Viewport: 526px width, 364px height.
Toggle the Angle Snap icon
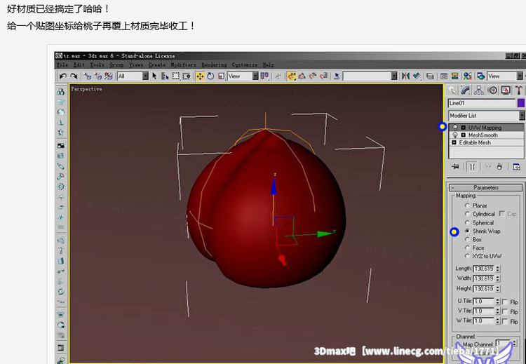[302, 76]
